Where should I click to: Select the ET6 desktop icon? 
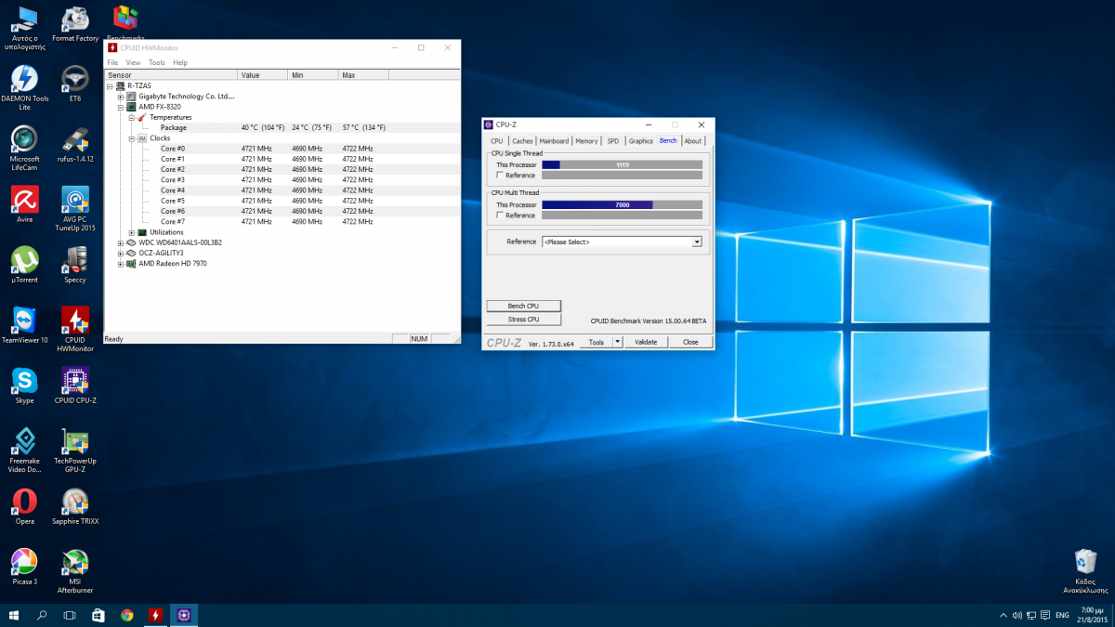[x=74, y=84]
